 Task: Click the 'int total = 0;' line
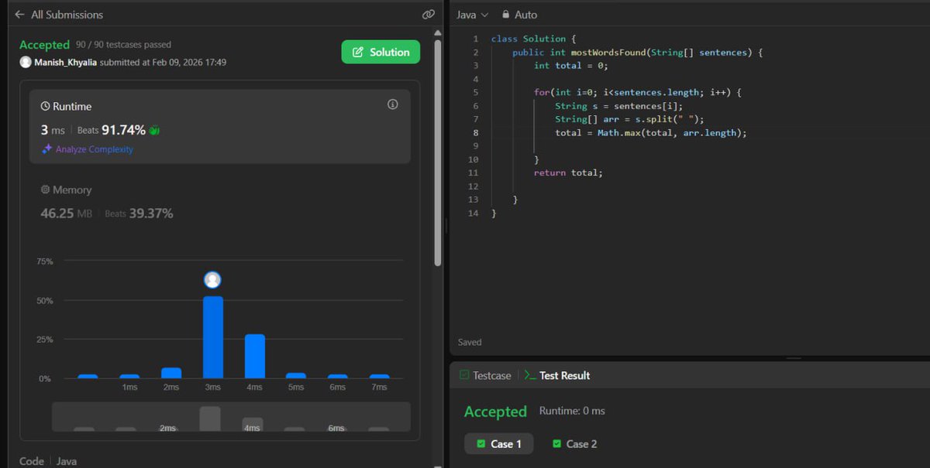tap(570, 66)
